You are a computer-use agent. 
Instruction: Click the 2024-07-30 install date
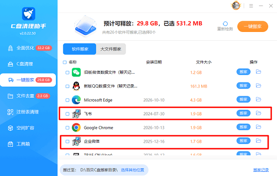pos(154,114)
